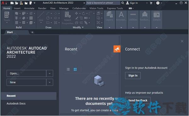Click the Utilities panel icon
189x116 pixels.
(x=133, y=14)
